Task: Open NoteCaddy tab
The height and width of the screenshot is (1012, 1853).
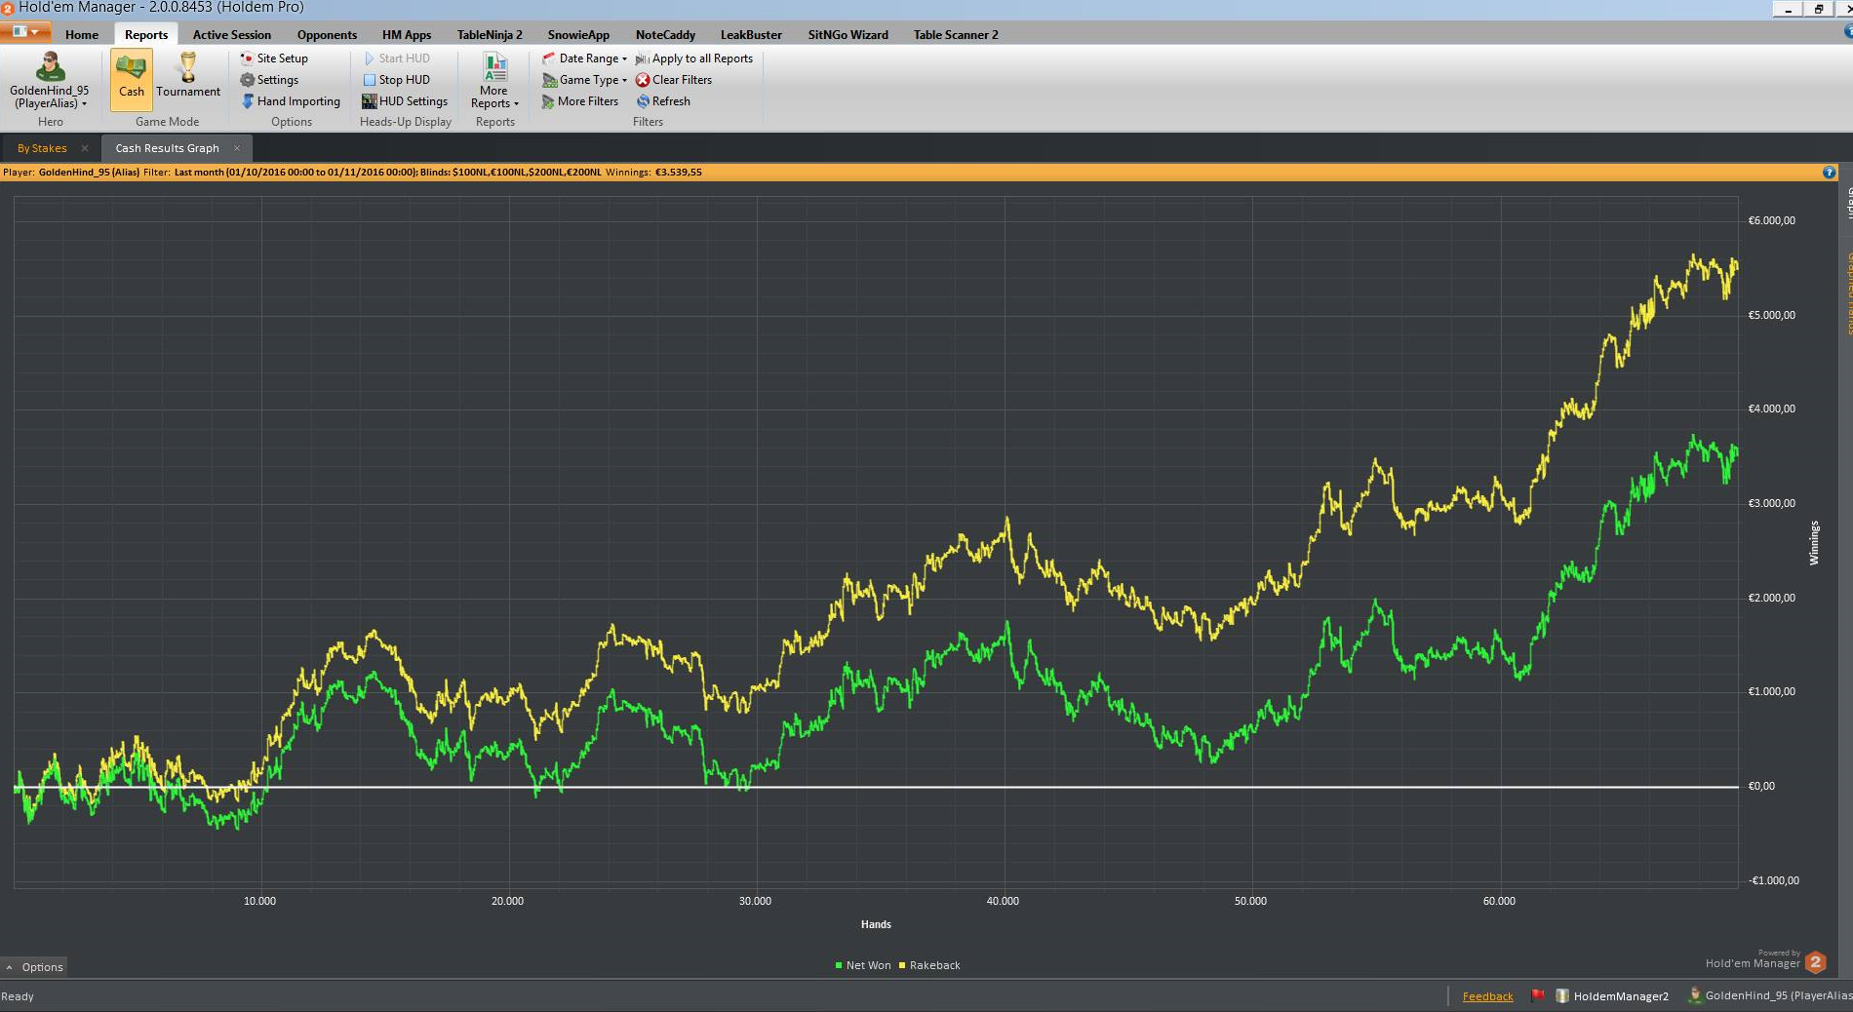Action: pos(665,35)
